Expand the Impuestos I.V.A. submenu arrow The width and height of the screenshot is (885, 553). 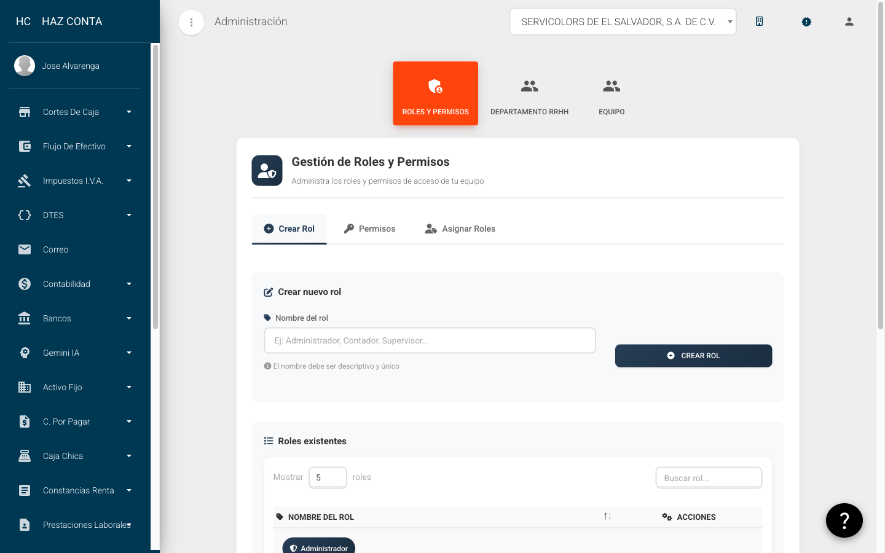point(129,181)
